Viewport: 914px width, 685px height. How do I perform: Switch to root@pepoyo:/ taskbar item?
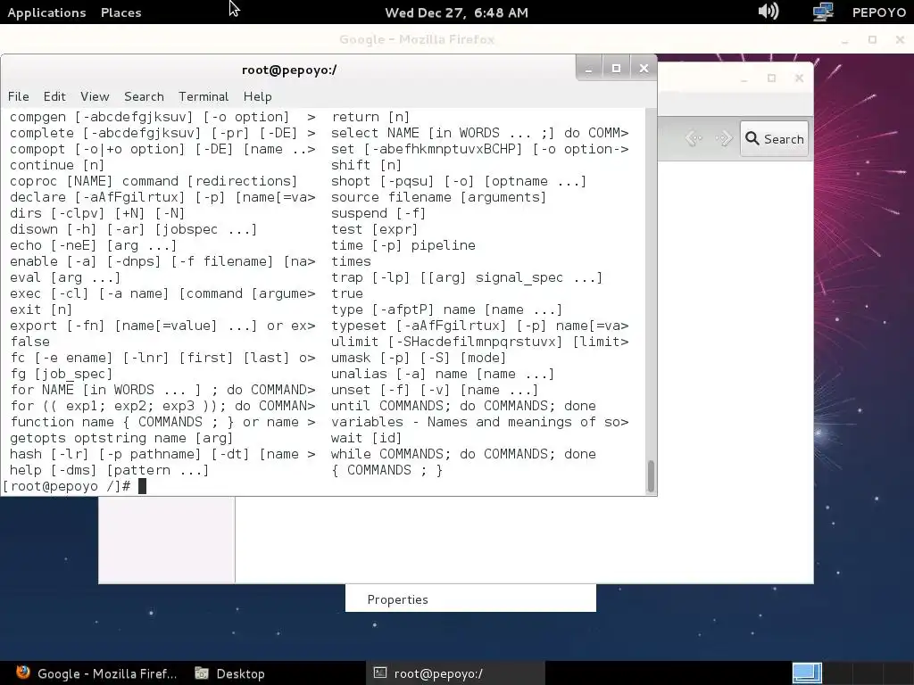tap(455, 673)
